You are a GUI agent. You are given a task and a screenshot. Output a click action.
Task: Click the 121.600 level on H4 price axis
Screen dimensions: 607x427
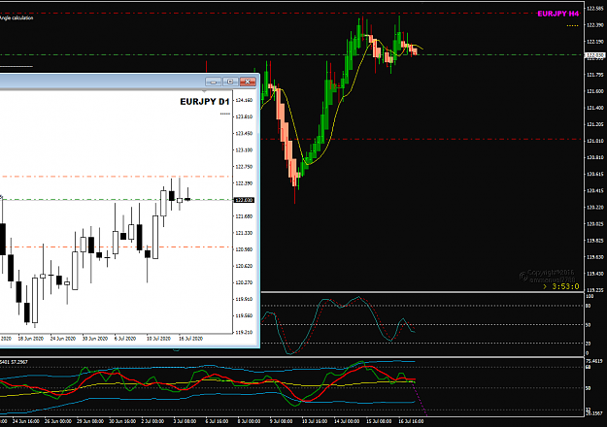pyautogui.click(x=595, y=91)
